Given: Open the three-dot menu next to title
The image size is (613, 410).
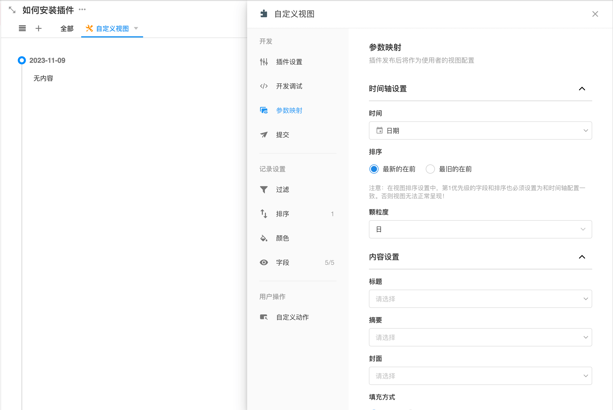Looking at the screenshot, I should pyautogui.click(x=82, y=10).
